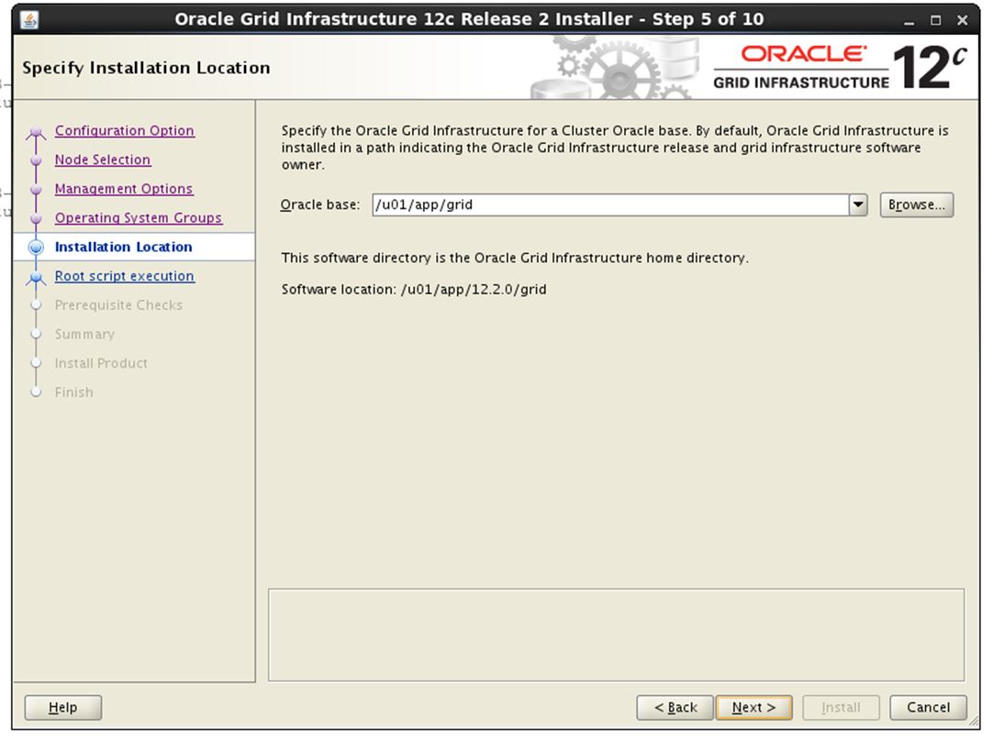Viewport: 993px width, 740px height.
Task: Open the Configuration Option step link
Action: (x=124, y=131)
